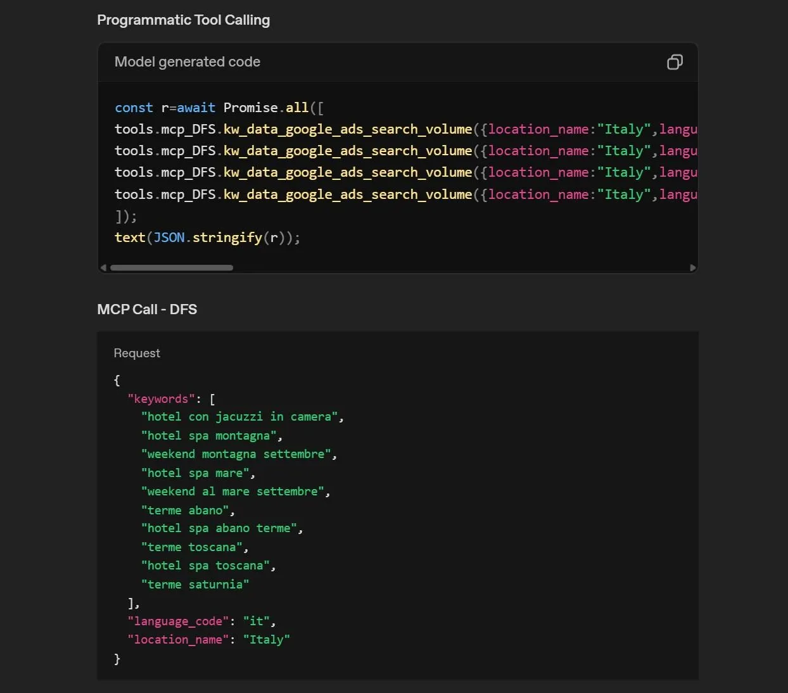Screen dimensions: 788x693
Task: Click keyword "hotel spa montagna"
Action: (209, 436)
